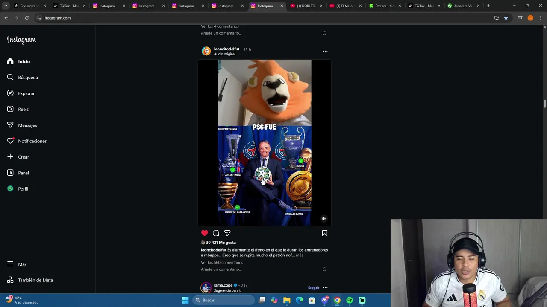Expand caption with más link
Viewport: 547px width, 307px height.
[299, 255]
